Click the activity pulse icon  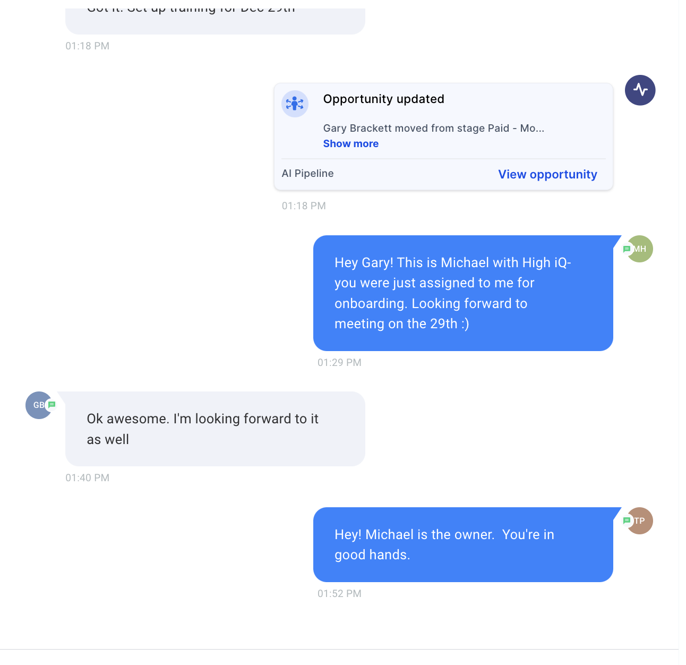[x=640, y=90]
